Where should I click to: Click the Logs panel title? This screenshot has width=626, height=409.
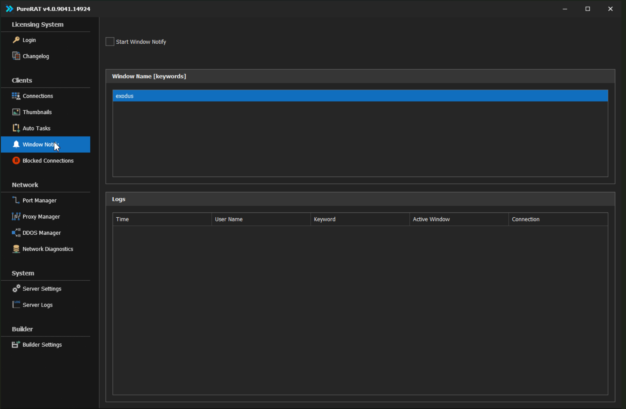pyautogui.click(x=119, y=199)
